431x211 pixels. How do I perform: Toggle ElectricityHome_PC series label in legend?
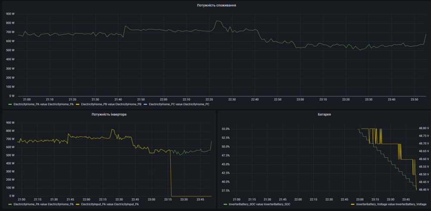pyautogui.click(x=178, y=104)
